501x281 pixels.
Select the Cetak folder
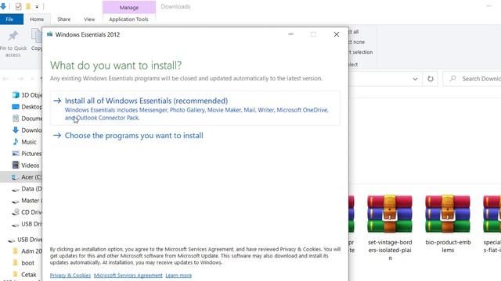(x=24, y=275)
